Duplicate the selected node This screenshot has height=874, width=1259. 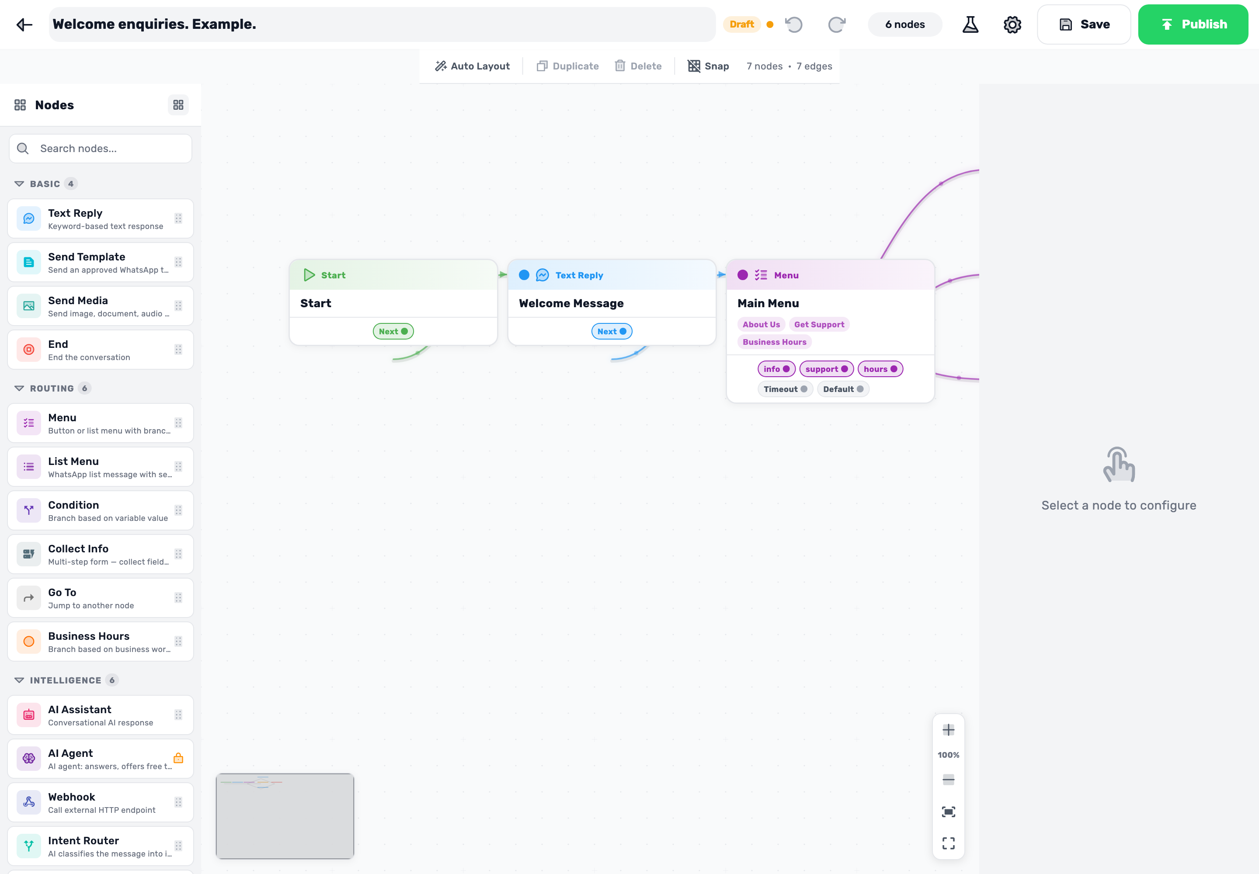point(567,66)
